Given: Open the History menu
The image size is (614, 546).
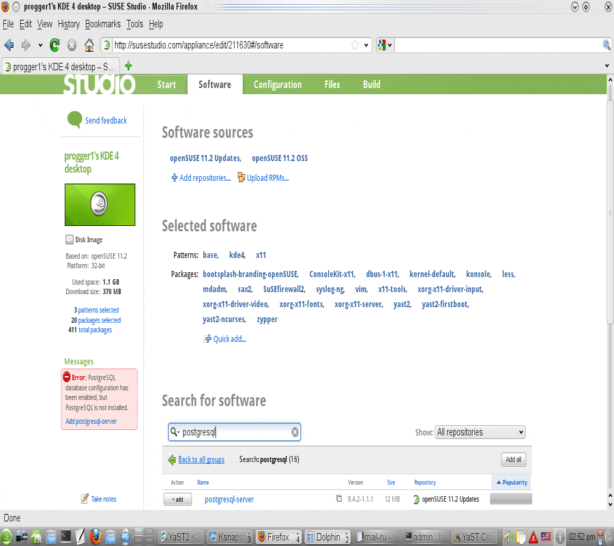Looking at the screenshot, I should 68,24.
